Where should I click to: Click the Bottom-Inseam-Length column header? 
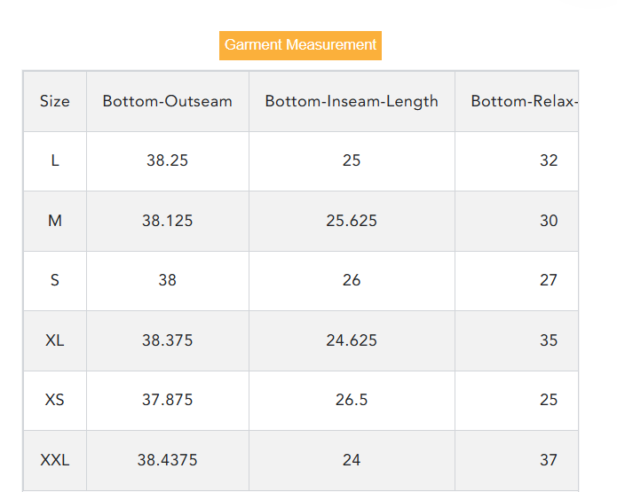(352, 101)
